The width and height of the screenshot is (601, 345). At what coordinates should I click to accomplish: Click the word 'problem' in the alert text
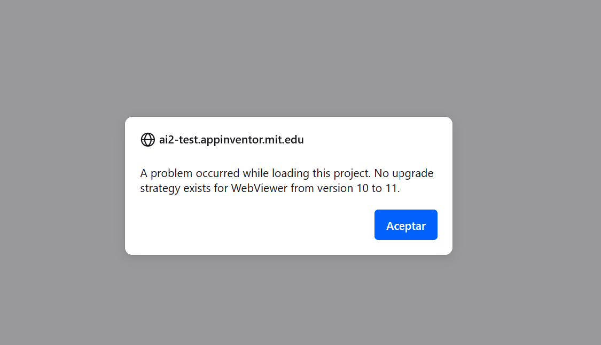172,173
